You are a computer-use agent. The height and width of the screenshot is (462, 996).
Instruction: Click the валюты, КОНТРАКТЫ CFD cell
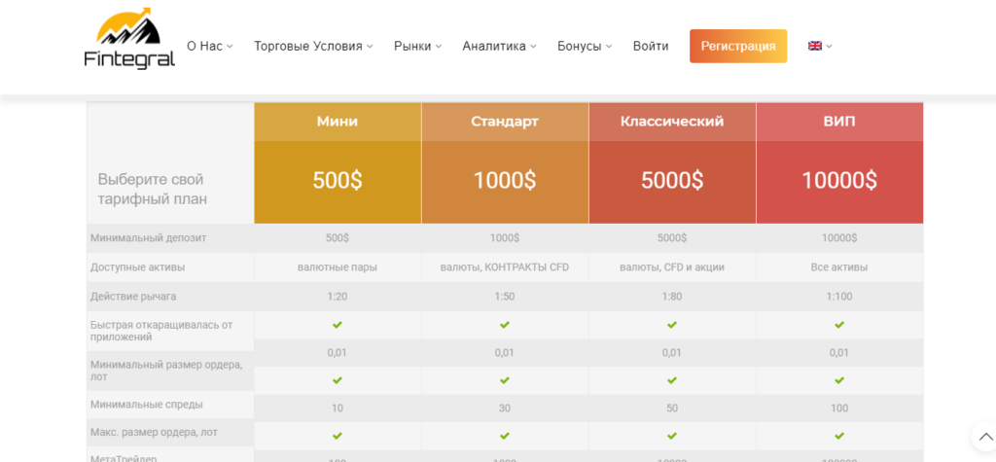pos(505,267)
